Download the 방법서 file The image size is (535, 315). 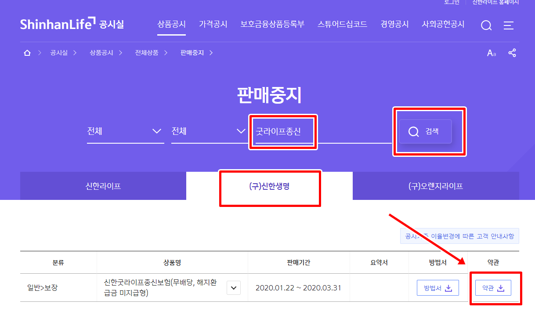(x=437, y=288)
